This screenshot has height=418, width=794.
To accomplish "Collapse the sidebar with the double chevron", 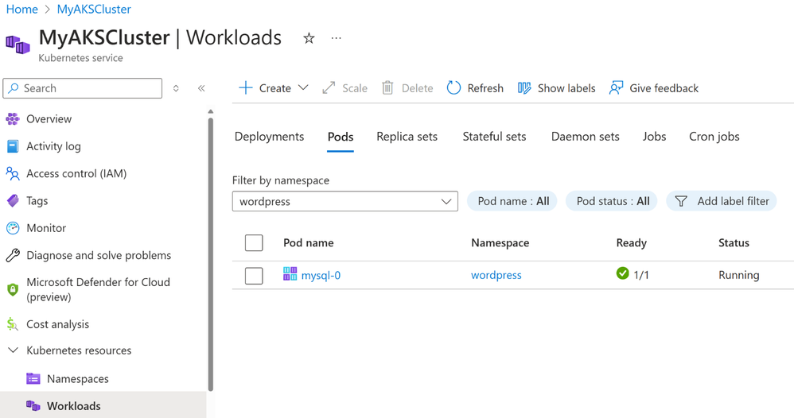I will coord(201,88).
